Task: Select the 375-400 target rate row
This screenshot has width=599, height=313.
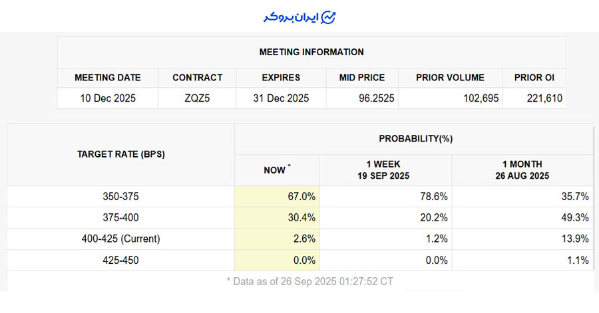Action: (120, 218)
